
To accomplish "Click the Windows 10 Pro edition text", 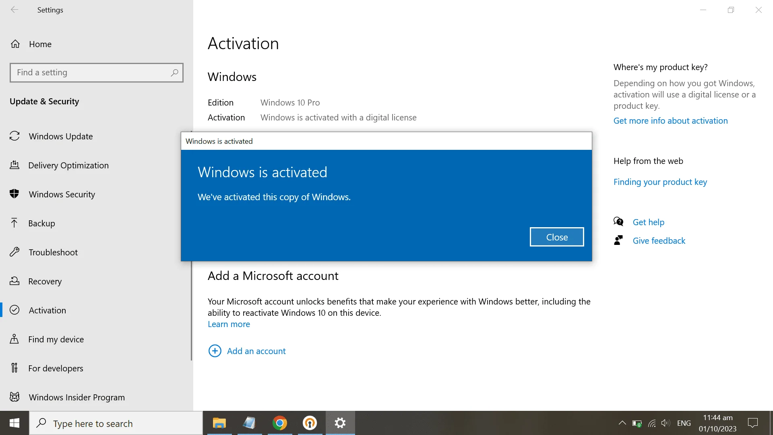I will (290, 102).
